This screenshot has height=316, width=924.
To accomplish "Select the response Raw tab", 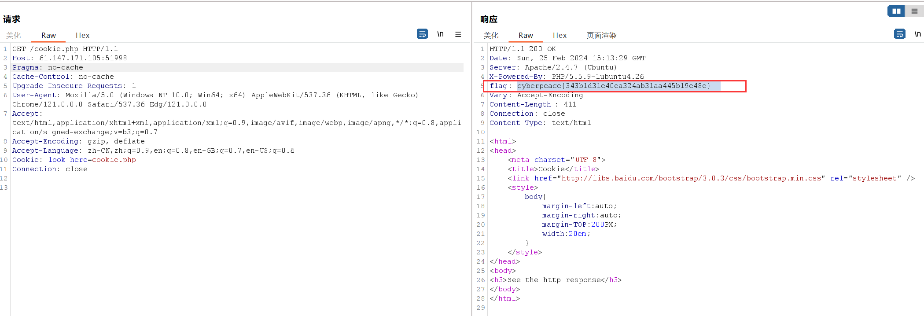I will point(526,35).
